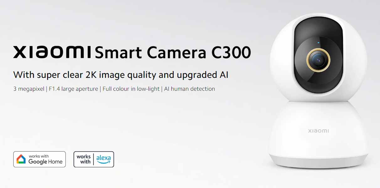Click the works with Alexa badge
Image resolution: width=380 pixels, height=188 pixels.
pyautogui.click(x=94, y=159)
